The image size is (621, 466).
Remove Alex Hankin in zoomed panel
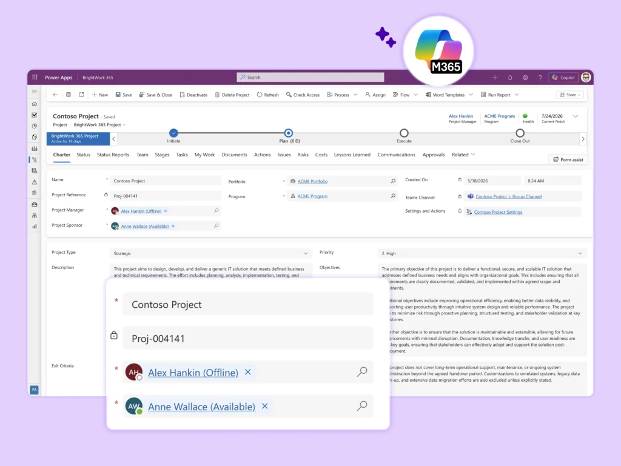[247, 372]
